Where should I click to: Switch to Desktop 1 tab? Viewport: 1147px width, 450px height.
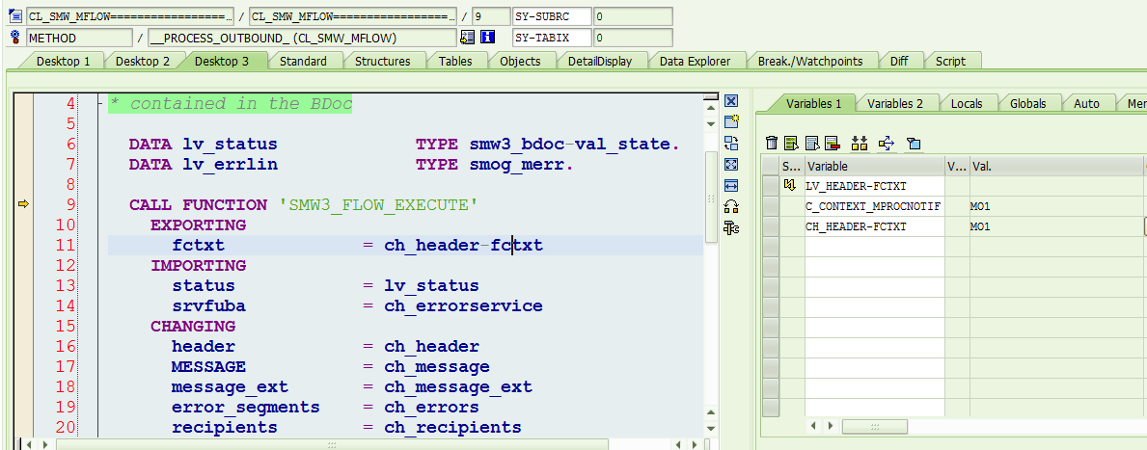64,62
